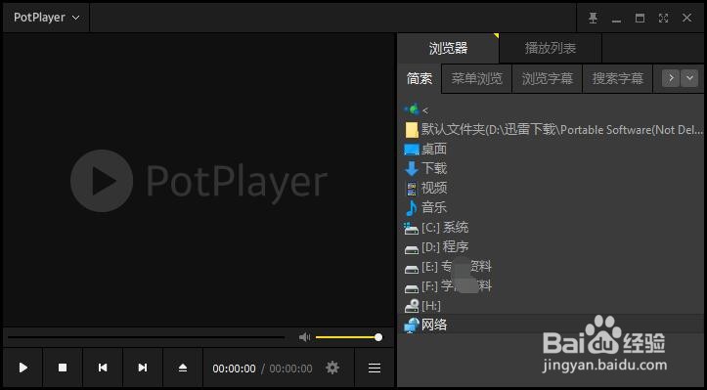This screenshot has height=390, width=707.
Task: Open the 桌面 desktop entry
Action: pos(552,149)
